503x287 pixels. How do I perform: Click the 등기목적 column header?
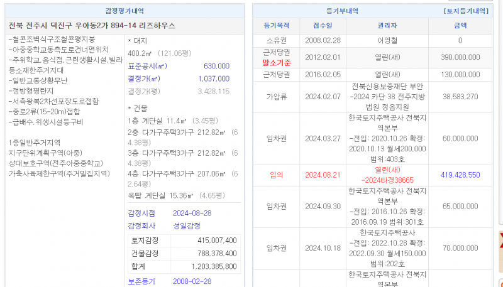277,26
